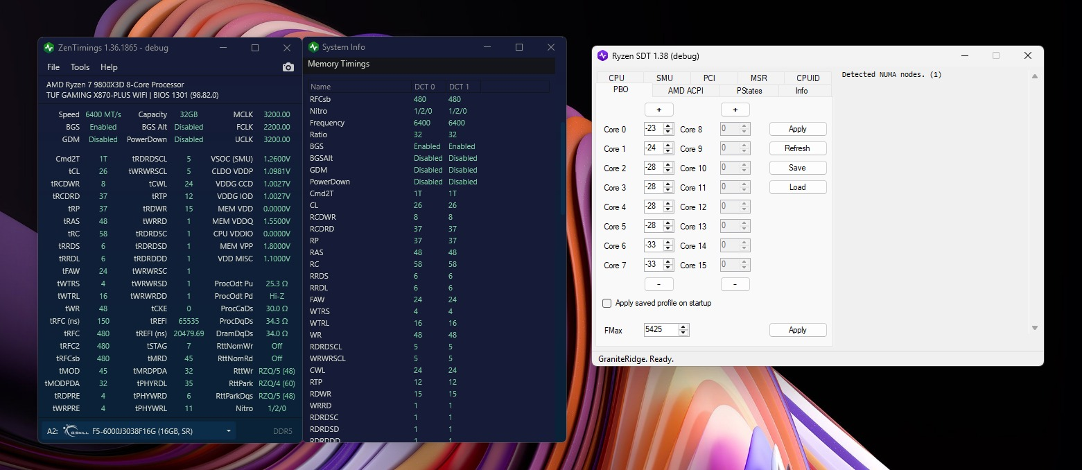1082x470 pixels.
Task: Click the 'Detected NUMA nodes. (1)' log line
Action: pos(891,74)
